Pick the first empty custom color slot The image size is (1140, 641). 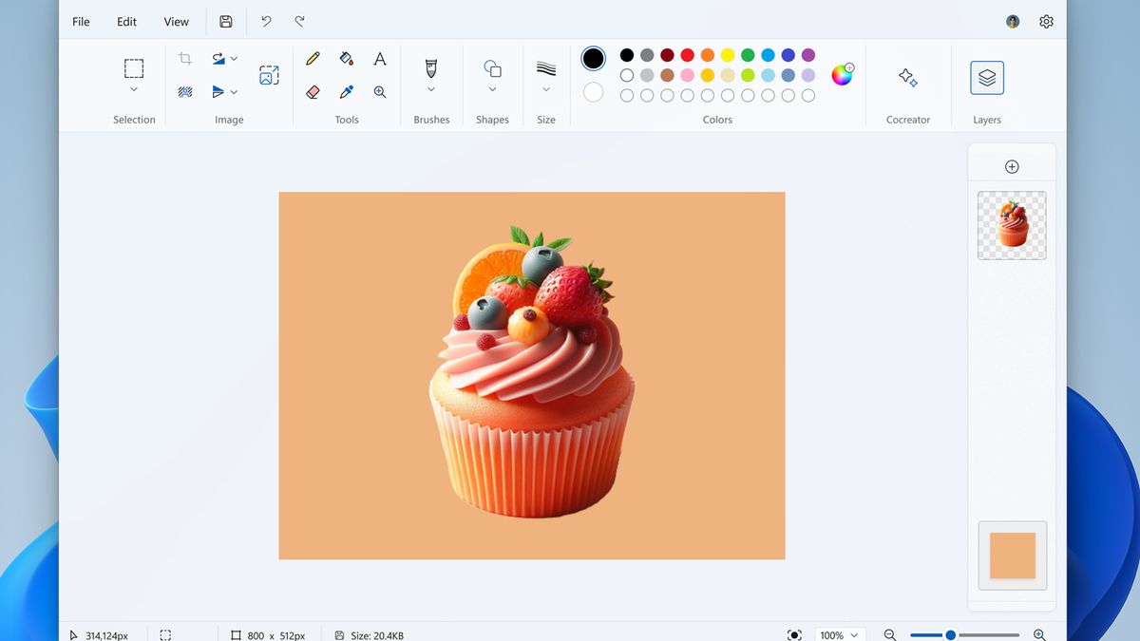coord(627,95)
